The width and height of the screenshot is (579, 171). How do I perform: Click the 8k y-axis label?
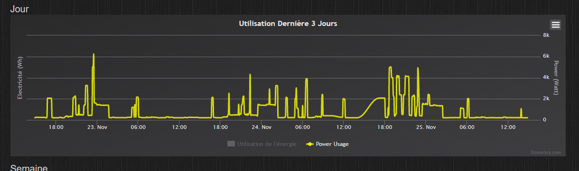pos(546,35)
